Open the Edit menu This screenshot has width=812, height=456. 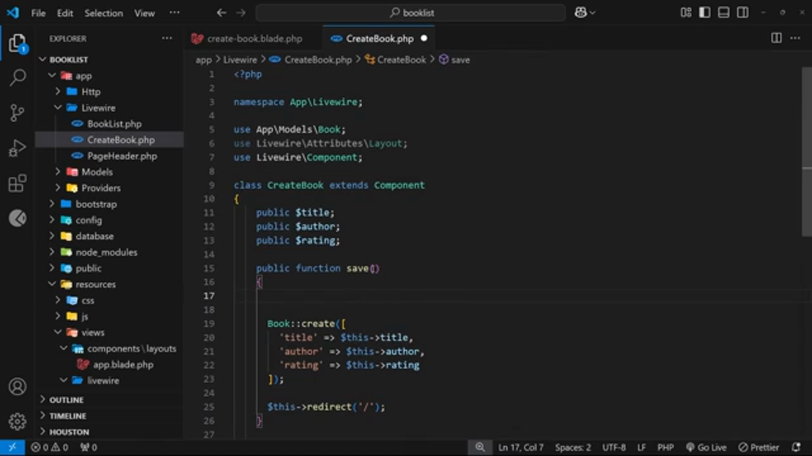65,13
